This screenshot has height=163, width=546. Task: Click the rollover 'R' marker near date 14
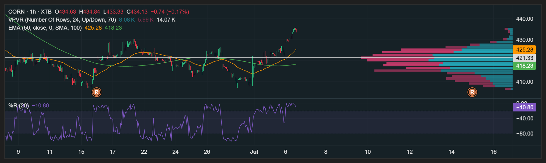pos(472,92)
